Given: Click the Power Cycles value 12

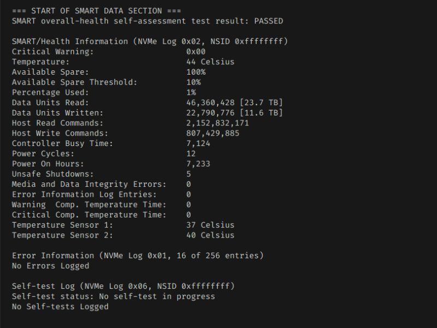Looking at the screenshot, I should click(191, 154).
